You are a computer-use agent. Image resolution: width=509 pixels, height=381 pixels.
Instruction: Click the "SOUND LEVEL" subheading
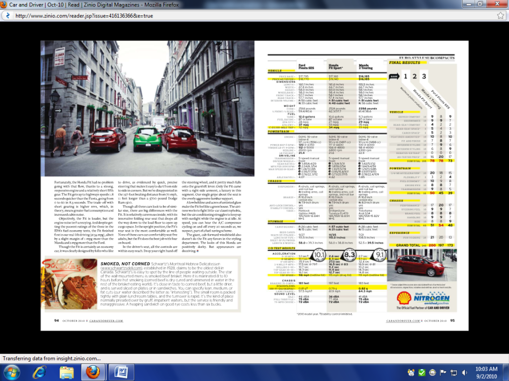click(285, 294)
